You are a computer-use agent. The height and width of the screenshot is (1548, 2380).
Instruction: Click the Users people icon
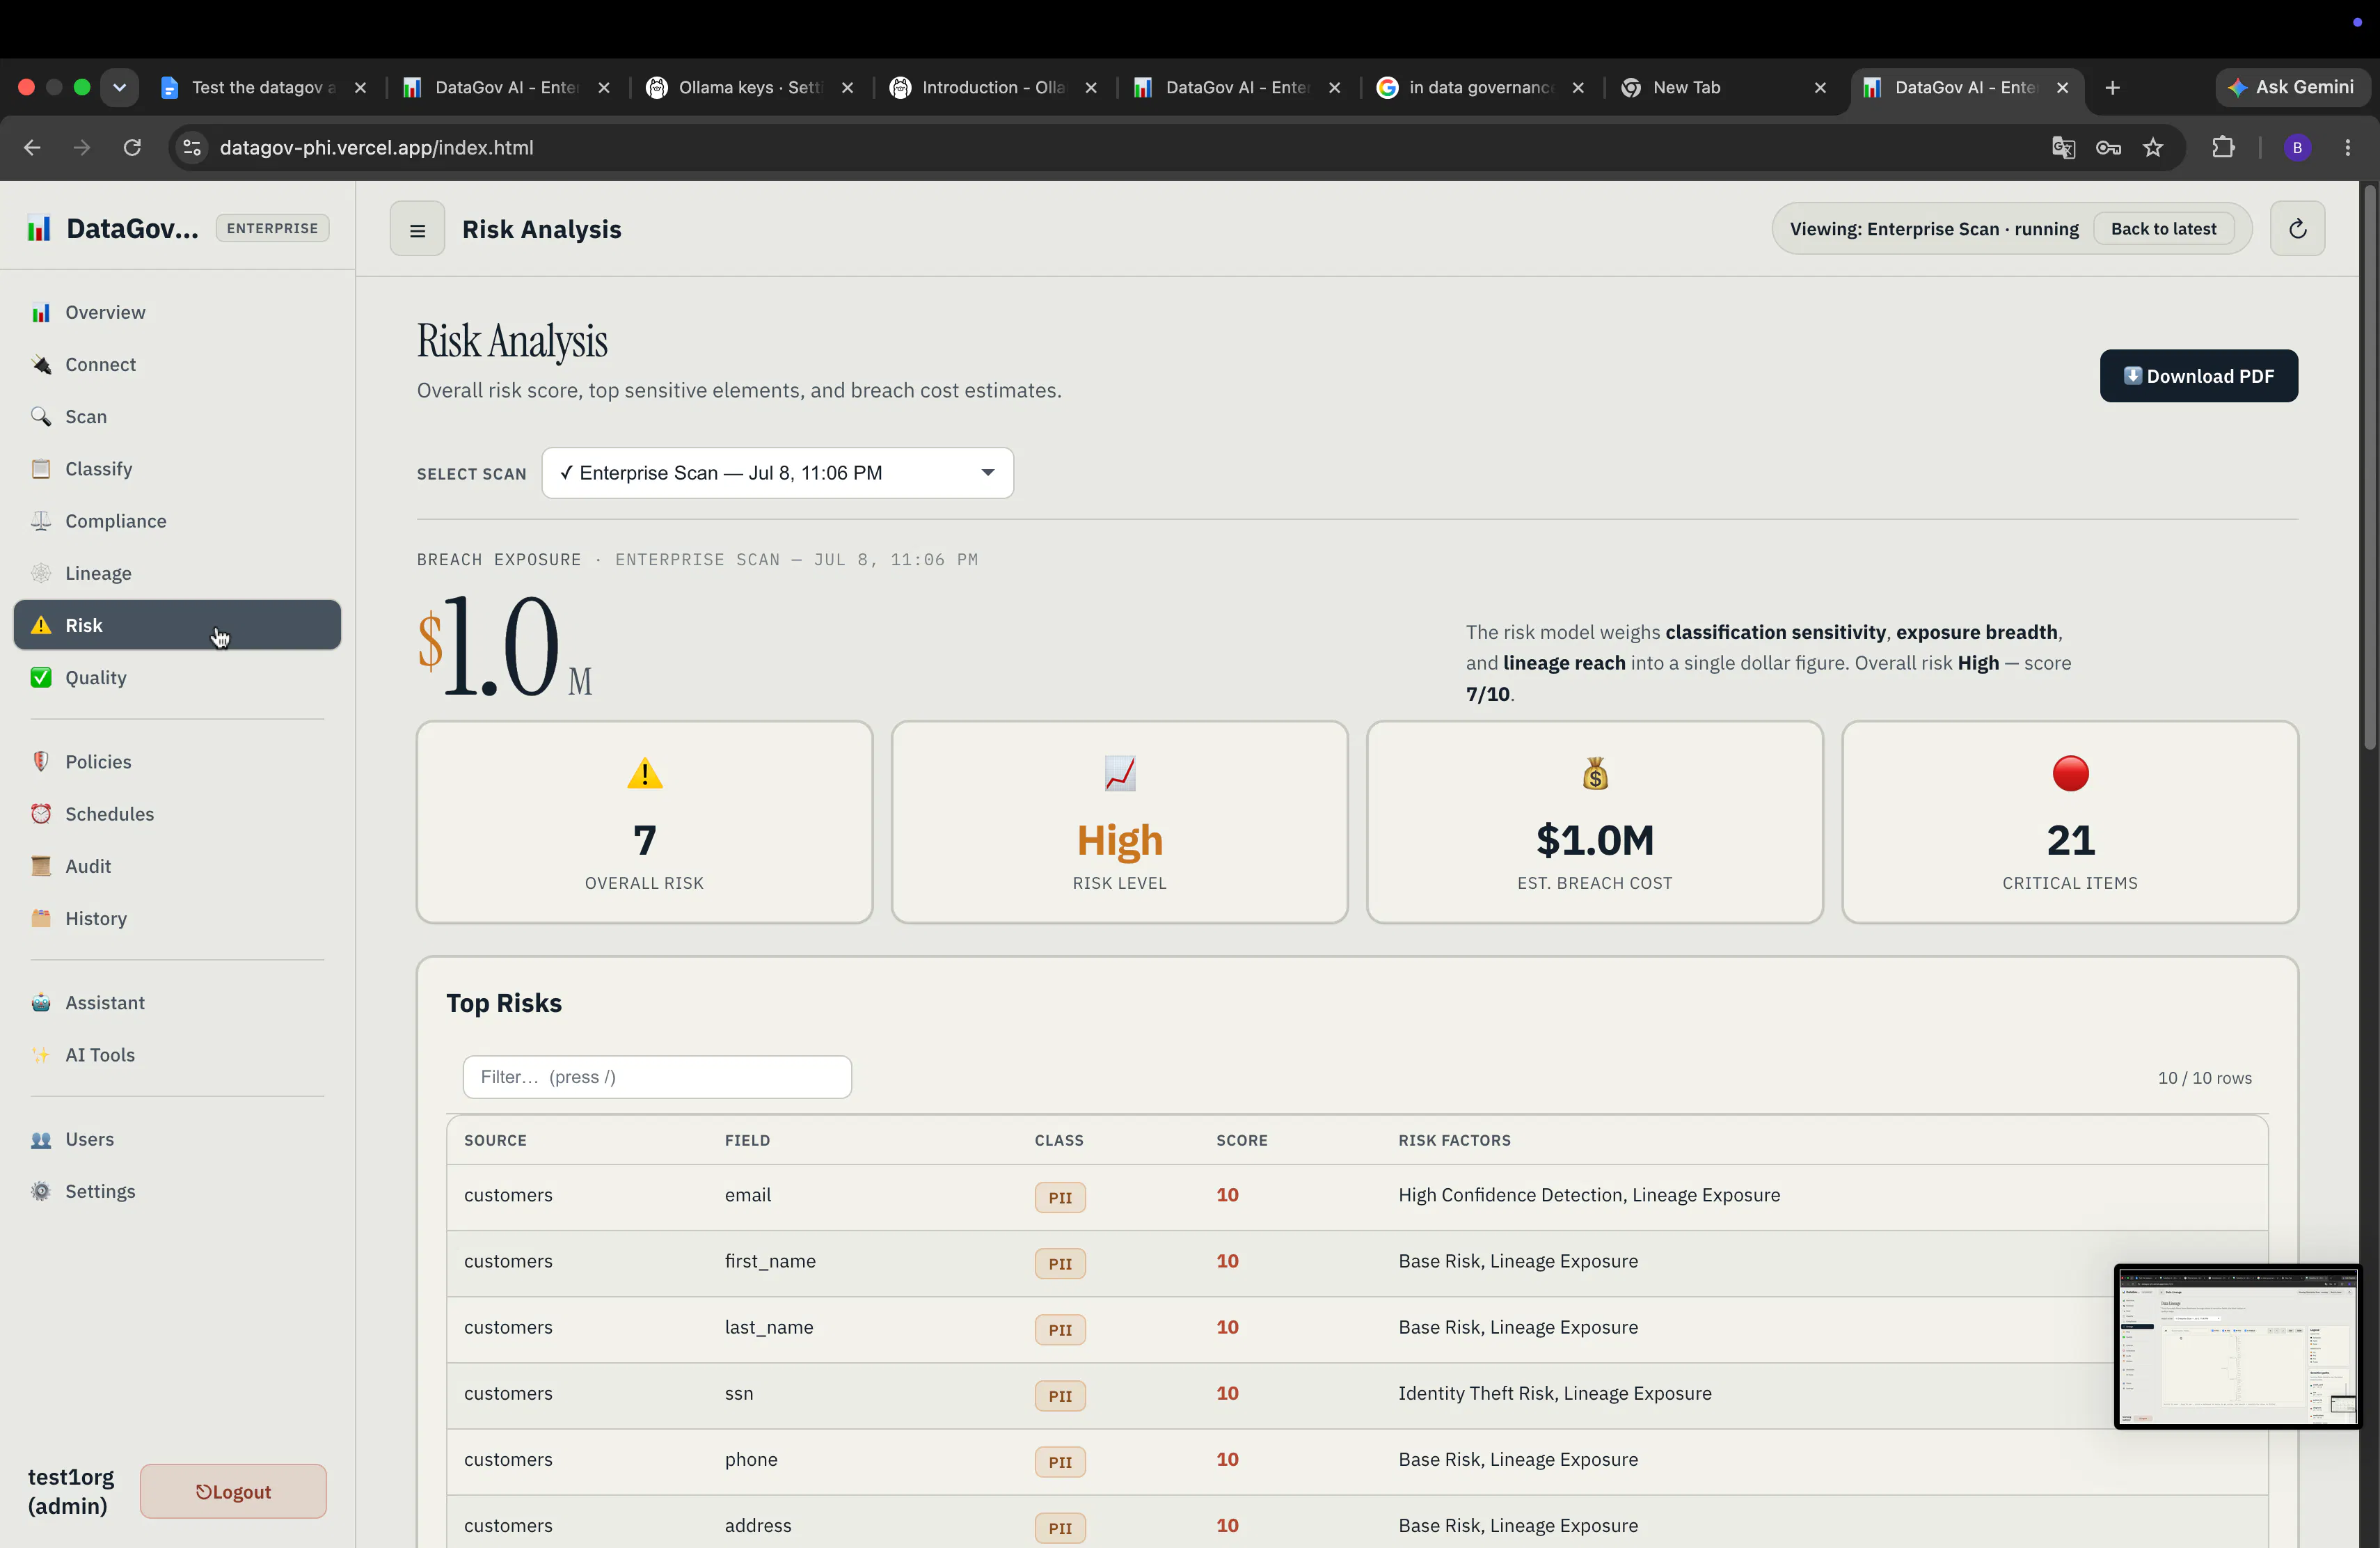[x=41, y=1139]
